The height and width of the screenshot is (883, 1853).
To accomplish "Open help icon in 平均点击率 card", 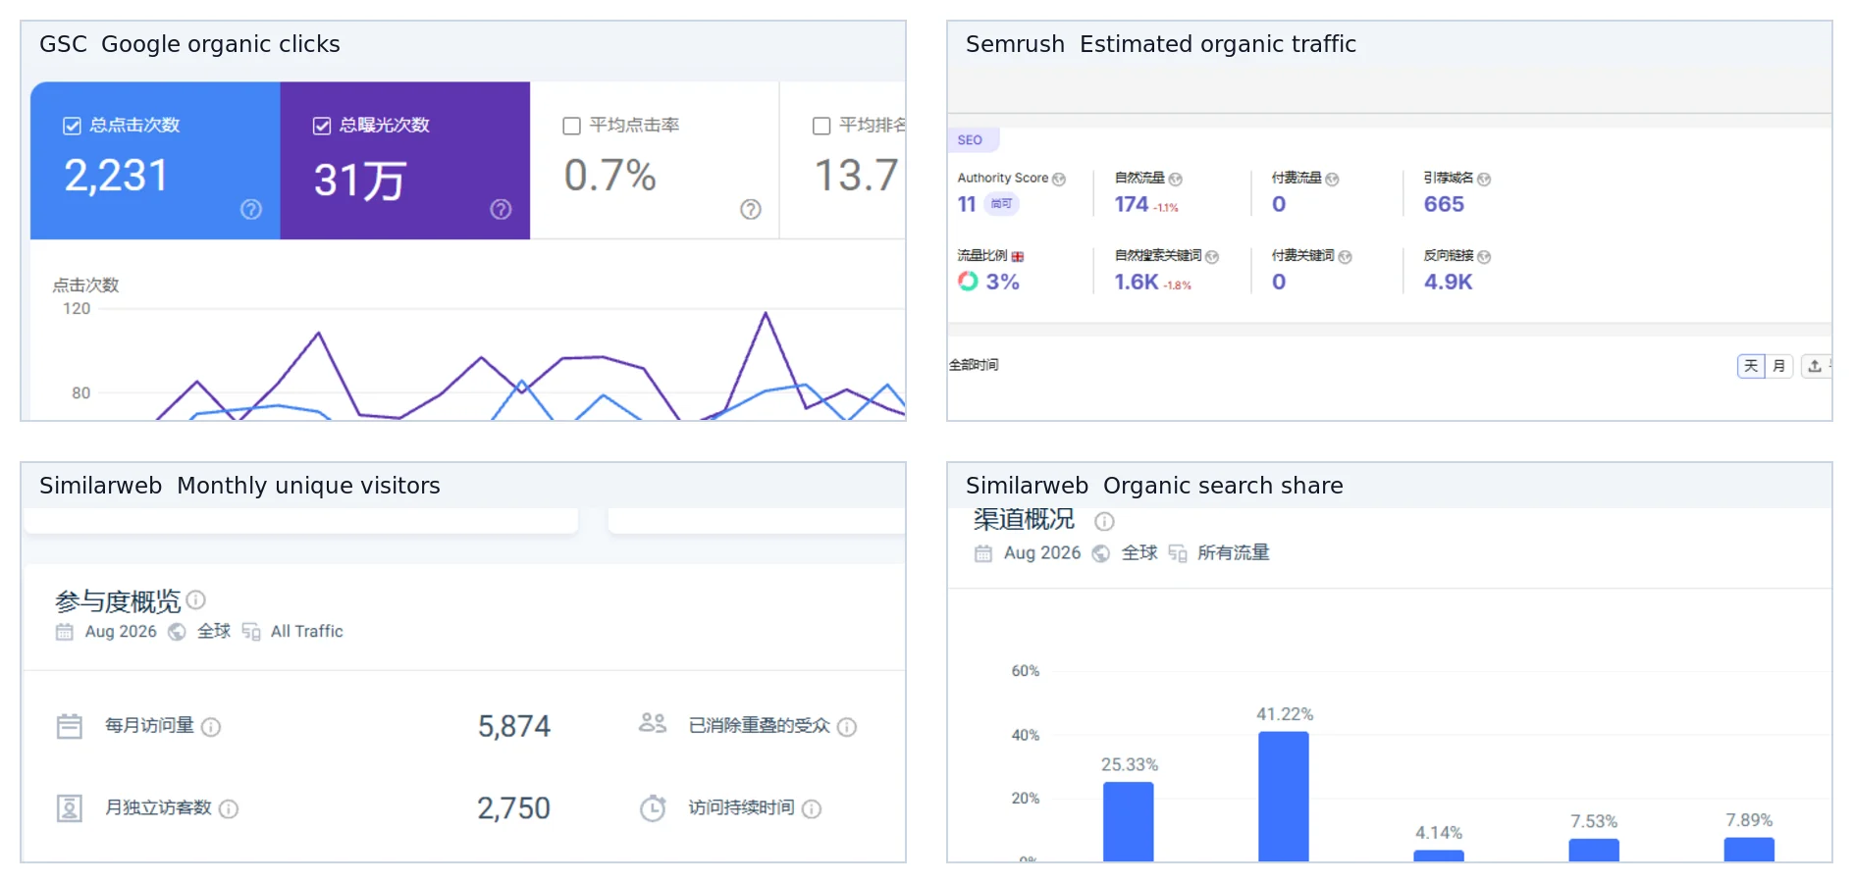I will (751, 209).
